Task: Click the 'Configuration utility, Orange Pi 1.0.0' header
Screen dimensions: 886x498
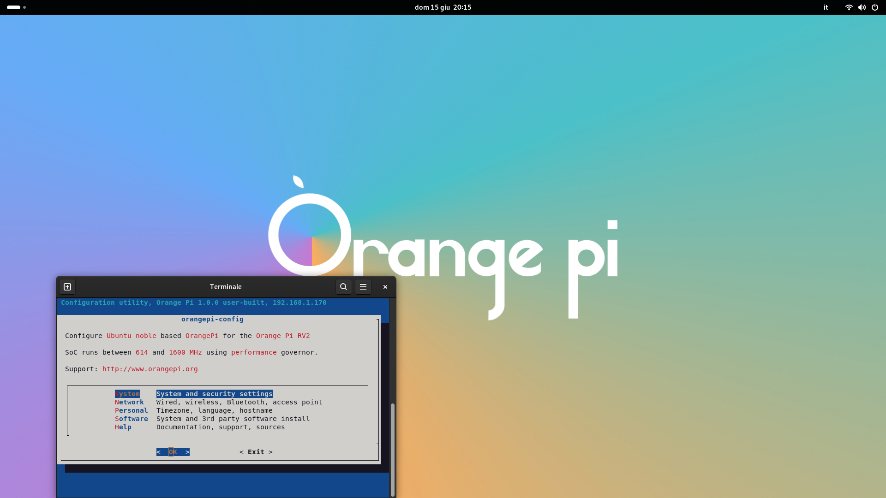Action: [x=140, y=302]
